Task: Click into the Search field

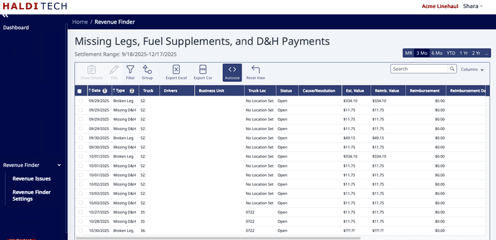Action: point(420,69)
